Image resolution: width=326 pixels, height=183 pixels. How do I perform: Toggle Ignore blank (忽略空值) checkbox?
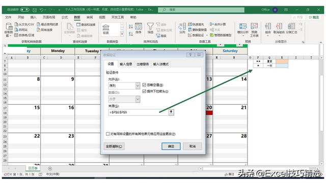tap(144, 85)
